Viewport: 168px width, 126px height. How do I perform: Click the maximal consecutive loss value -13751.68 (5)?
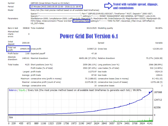coord(156,82)
